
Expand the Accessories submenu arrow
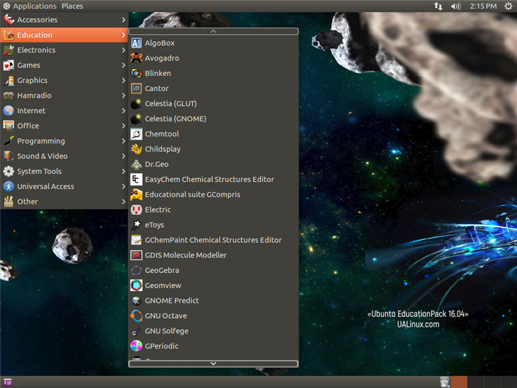[x=123, y=20]
